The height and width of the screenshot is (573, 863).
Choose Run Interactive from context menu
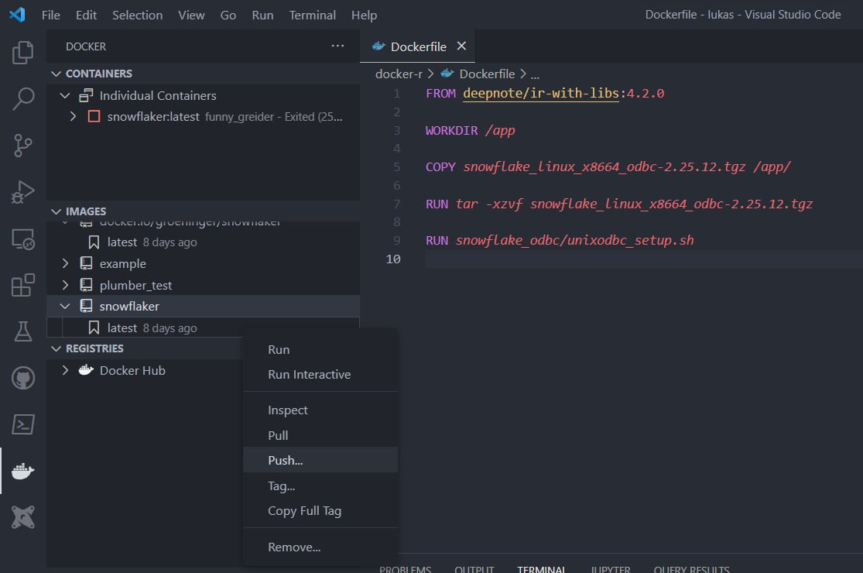320,374
